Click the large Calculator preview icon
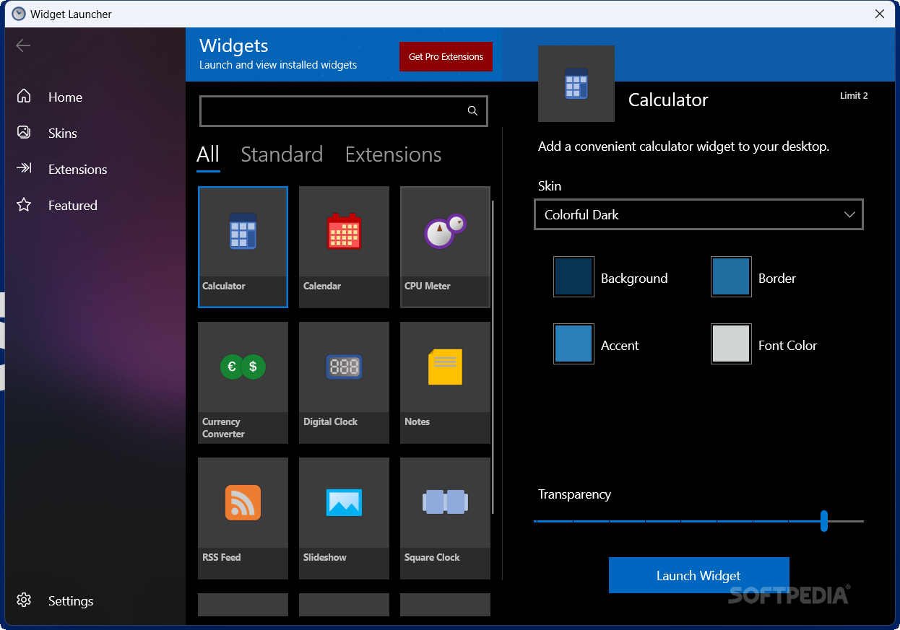The height and width of the screenshot is (630, 900). 576,84
